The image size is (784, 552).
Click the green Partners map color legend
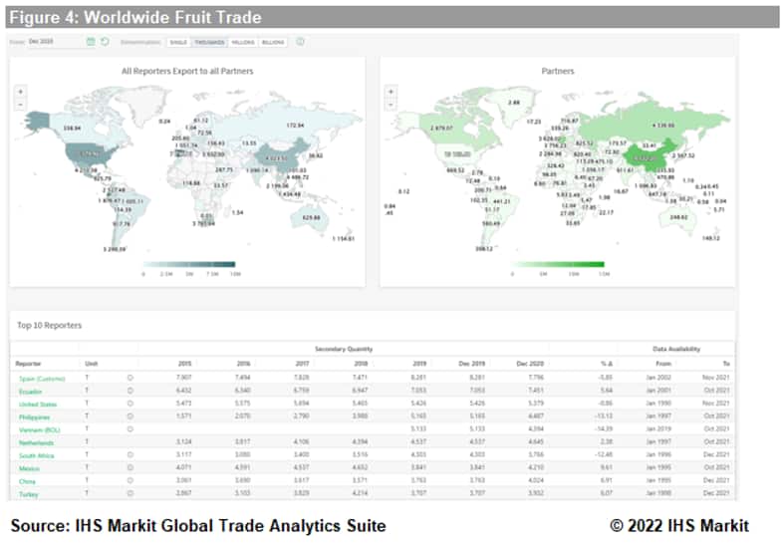pyautogui.click(x=558, y=264)
